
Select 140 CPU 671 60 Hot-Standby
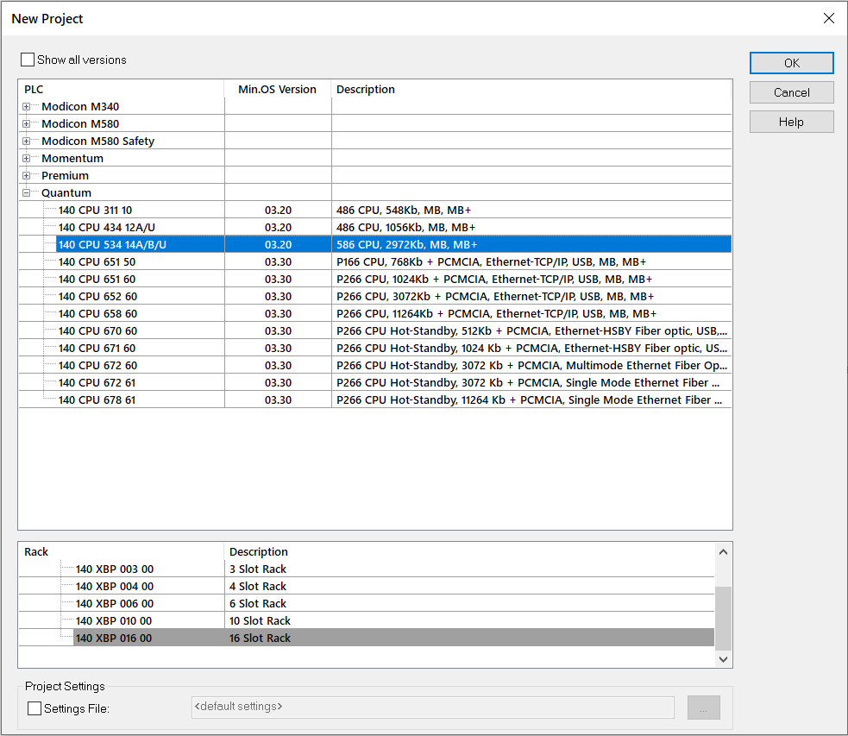coord(374,349)
